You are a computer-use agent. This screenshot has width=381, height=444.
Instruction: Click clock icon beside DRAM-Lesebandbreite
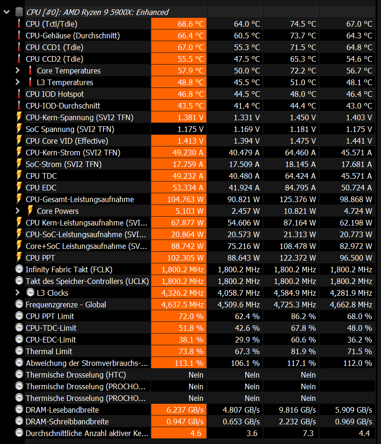[x=19, y=409]
